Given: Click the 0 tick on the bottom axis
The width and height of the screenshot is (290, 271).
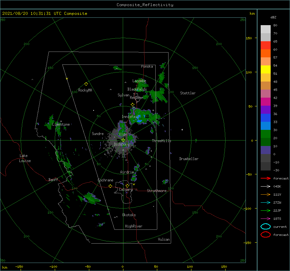Looking at the screenshot, I should tap(122, 266).
